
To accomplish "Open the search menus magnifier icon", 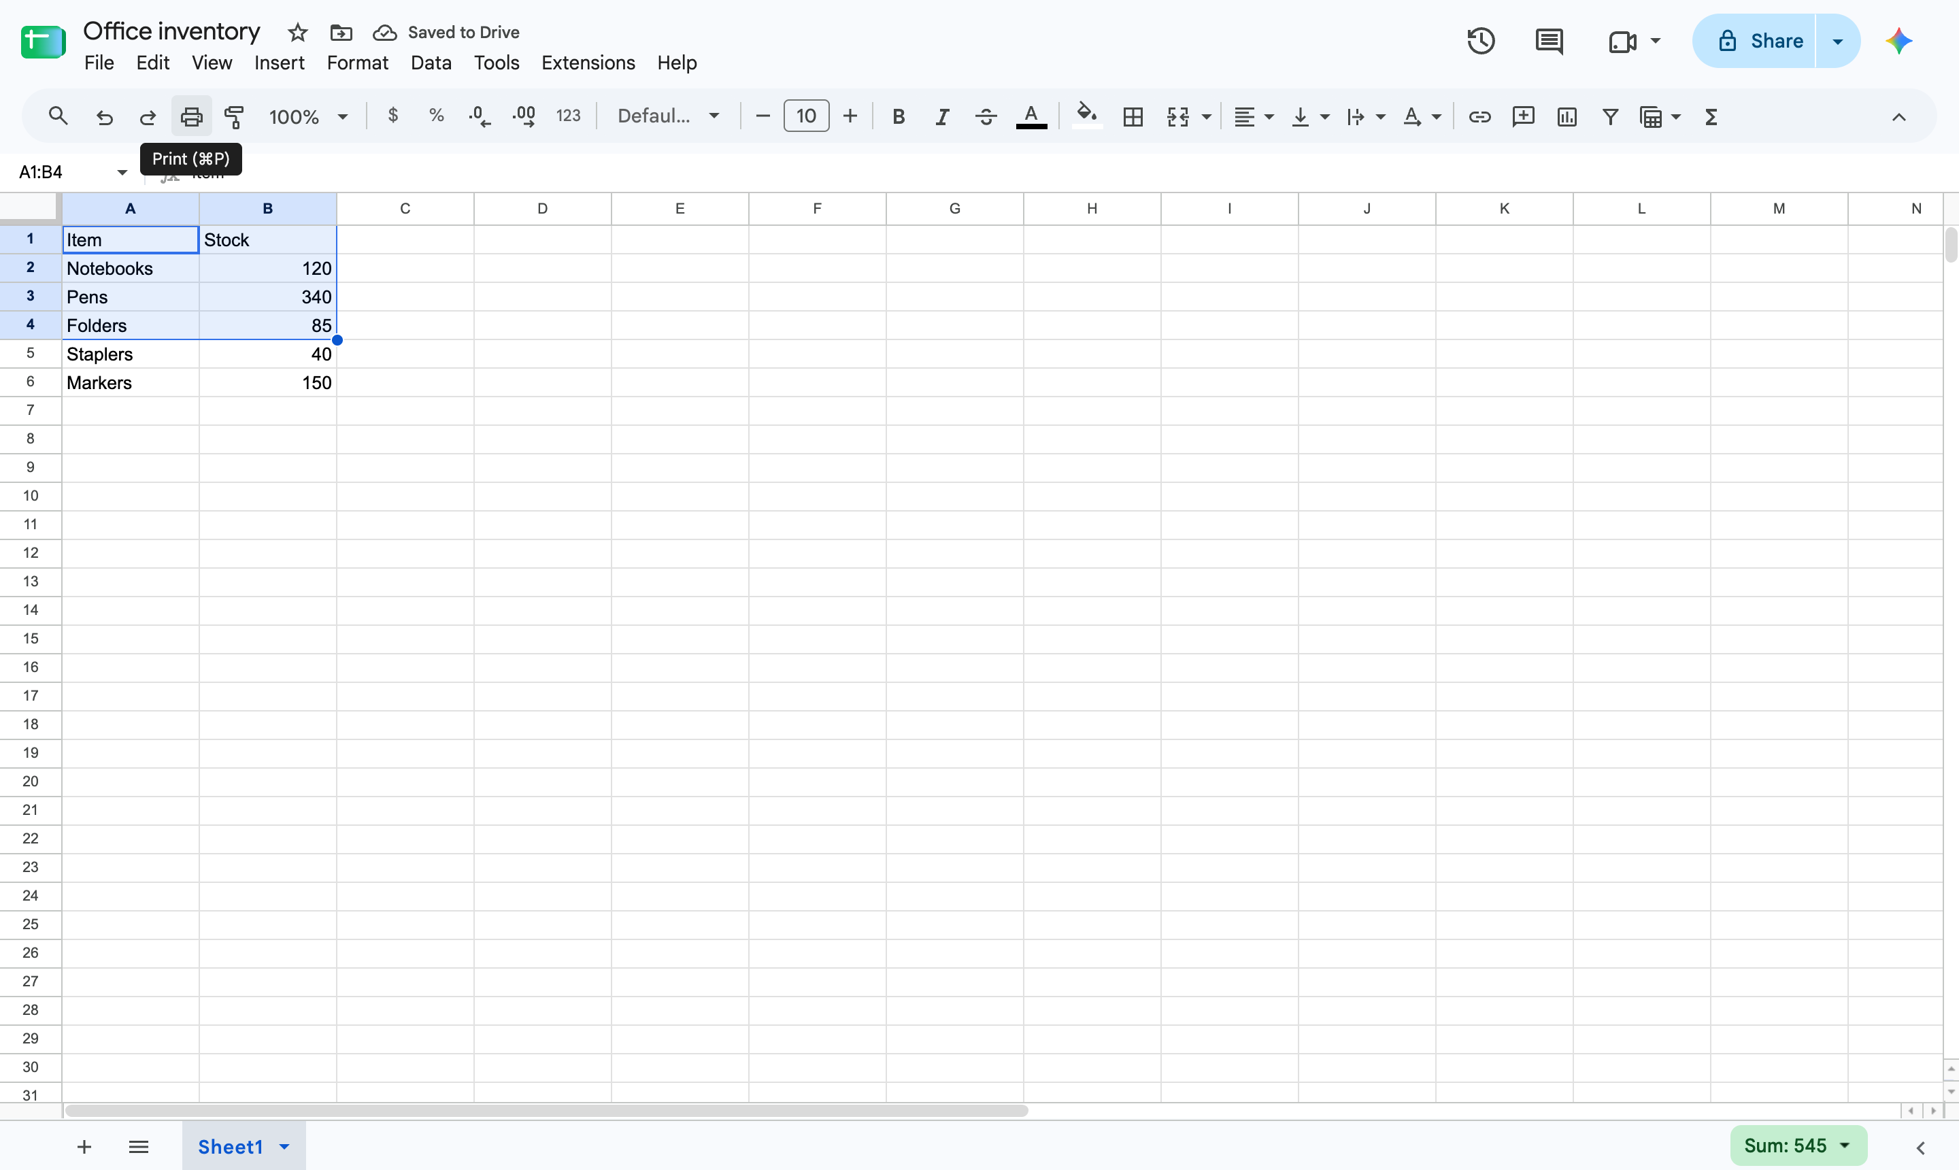I will tap(58, 117).
